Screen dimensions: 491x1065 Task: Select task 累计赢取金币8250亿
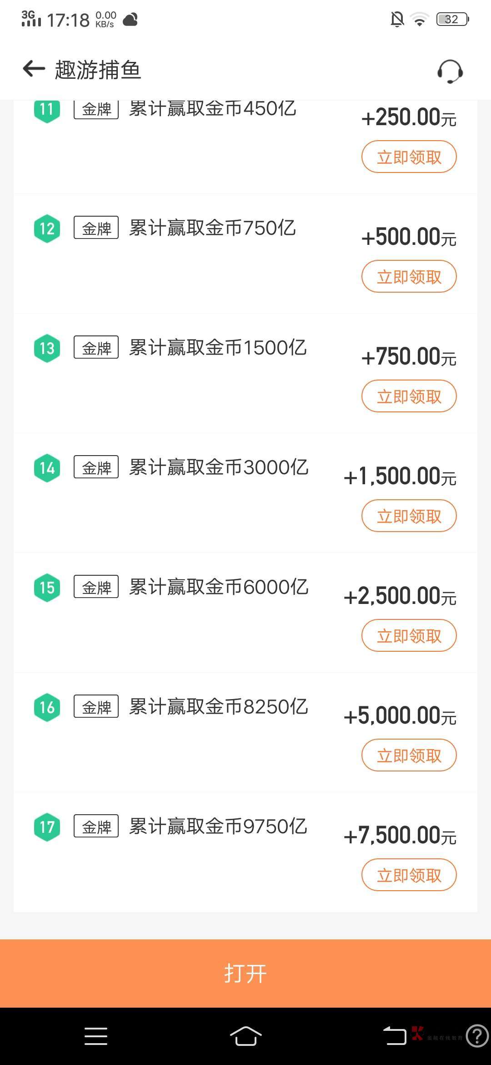(x=219, y=707)
